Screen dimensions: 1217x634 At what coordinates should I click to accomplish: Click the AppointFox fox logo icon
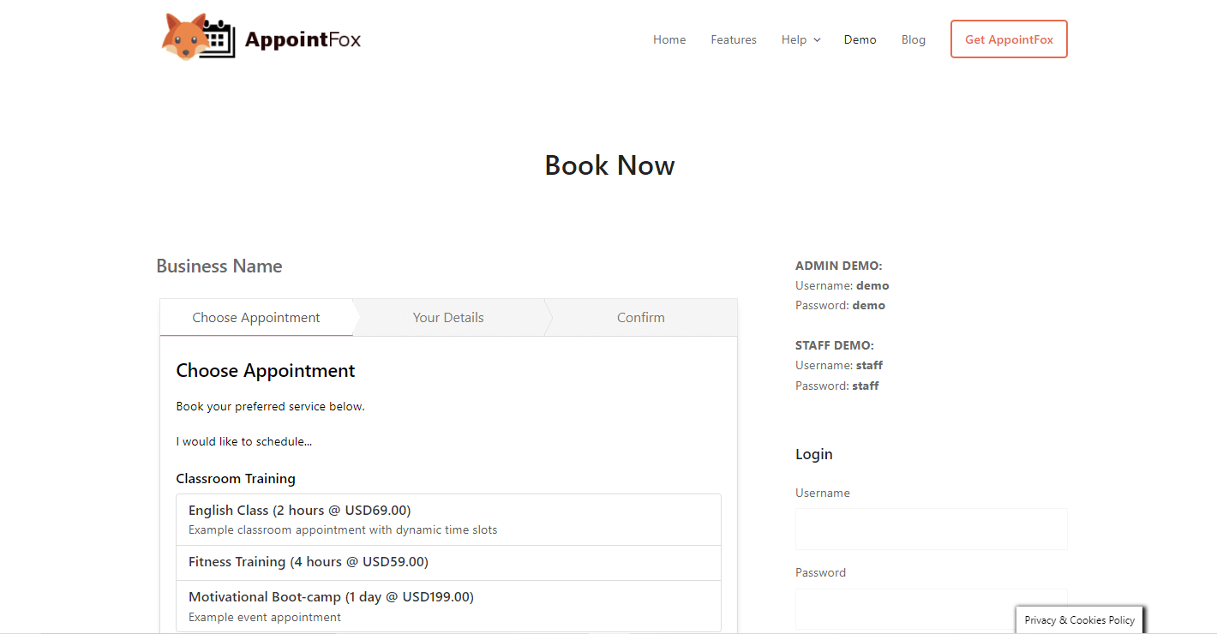pyautogui.click(x=198, y=38)
